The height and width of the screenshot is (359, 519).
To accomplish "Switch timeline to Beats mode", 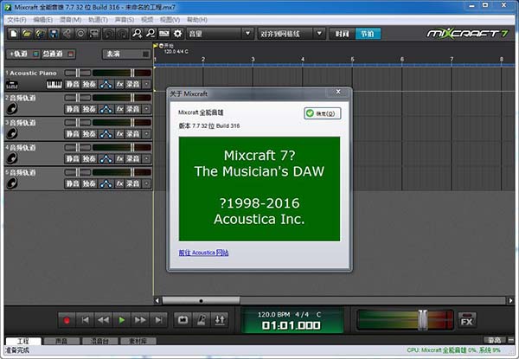I will (x=368, y=34).
